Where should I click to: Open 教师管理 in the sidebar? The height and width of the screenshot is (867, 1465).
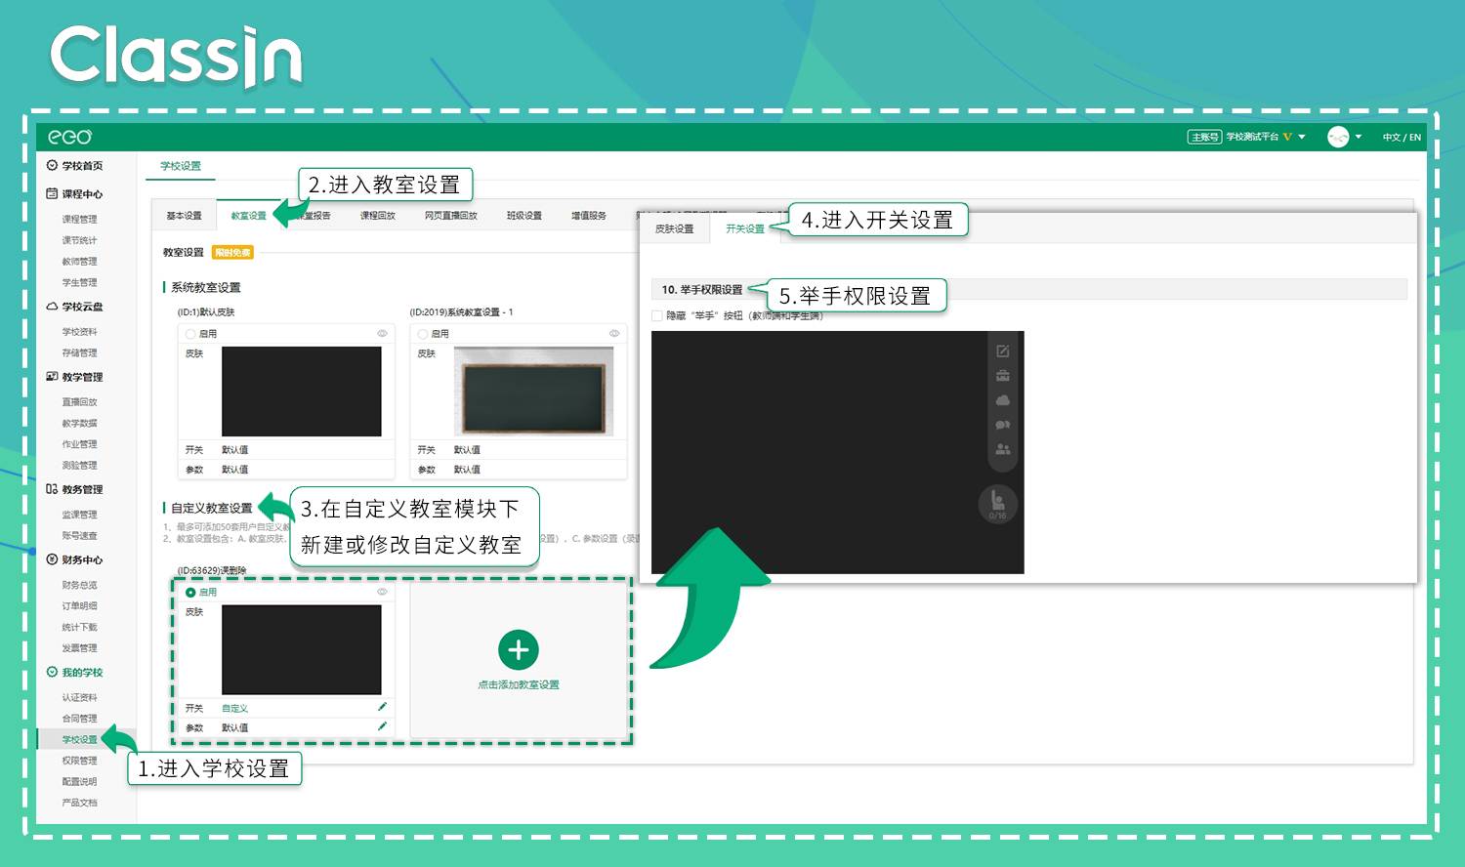(79, 262)
